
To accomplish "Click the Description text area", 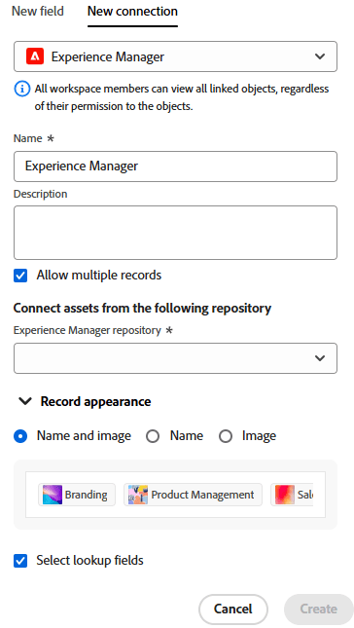I will (175, 233).
